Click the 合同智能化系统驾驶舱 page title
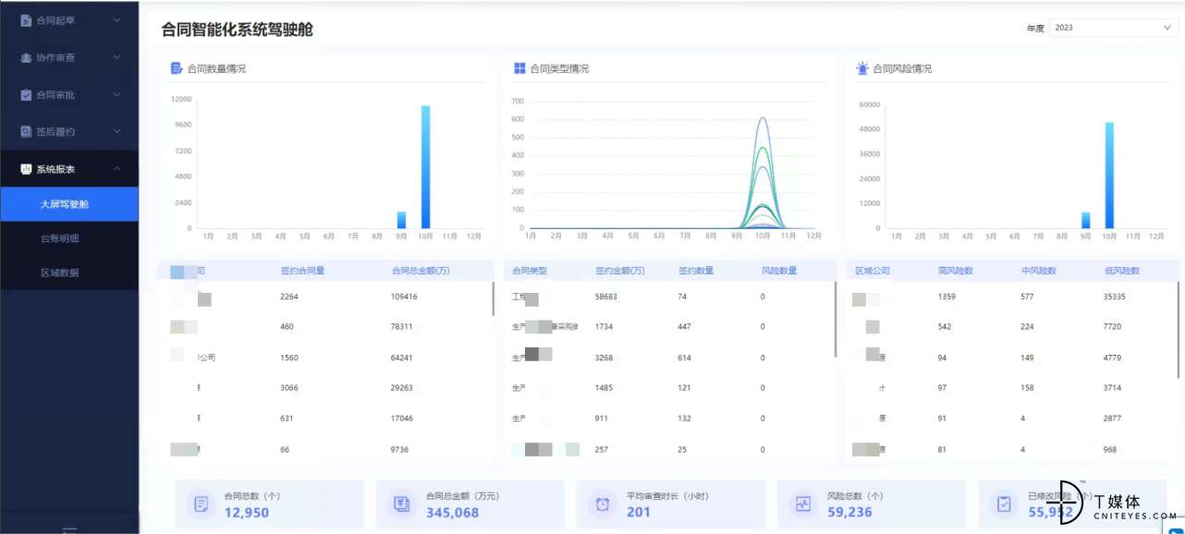Viewport: 1185px width, 534px height. click(238, 30)
